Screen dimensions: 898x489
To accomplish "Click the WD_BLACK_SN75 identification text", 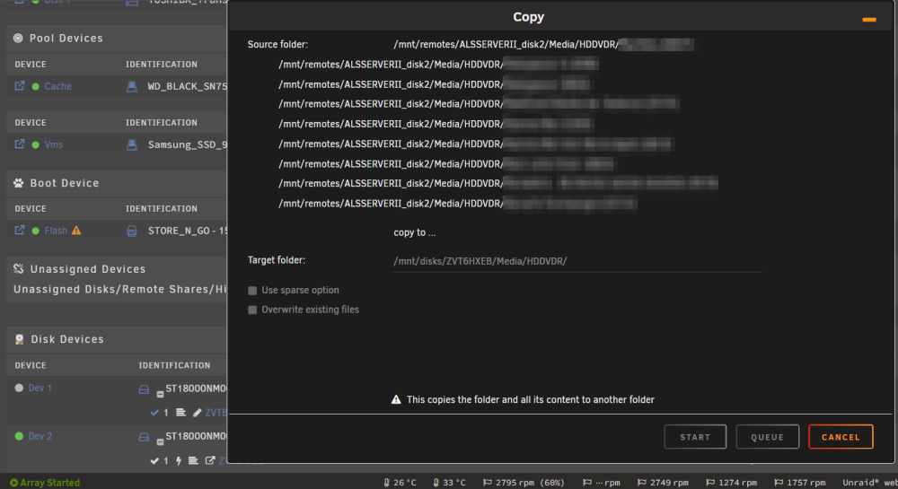I will pyautogui.click(x=188, y=86).
